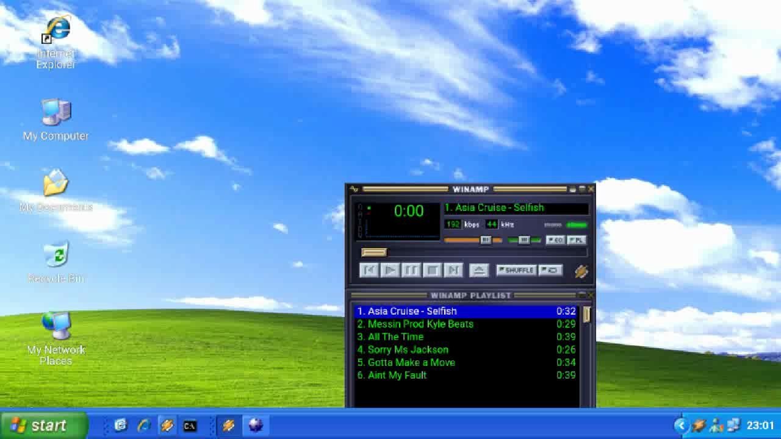Select playlist entry Gotta Make a Move

point(466,362)
